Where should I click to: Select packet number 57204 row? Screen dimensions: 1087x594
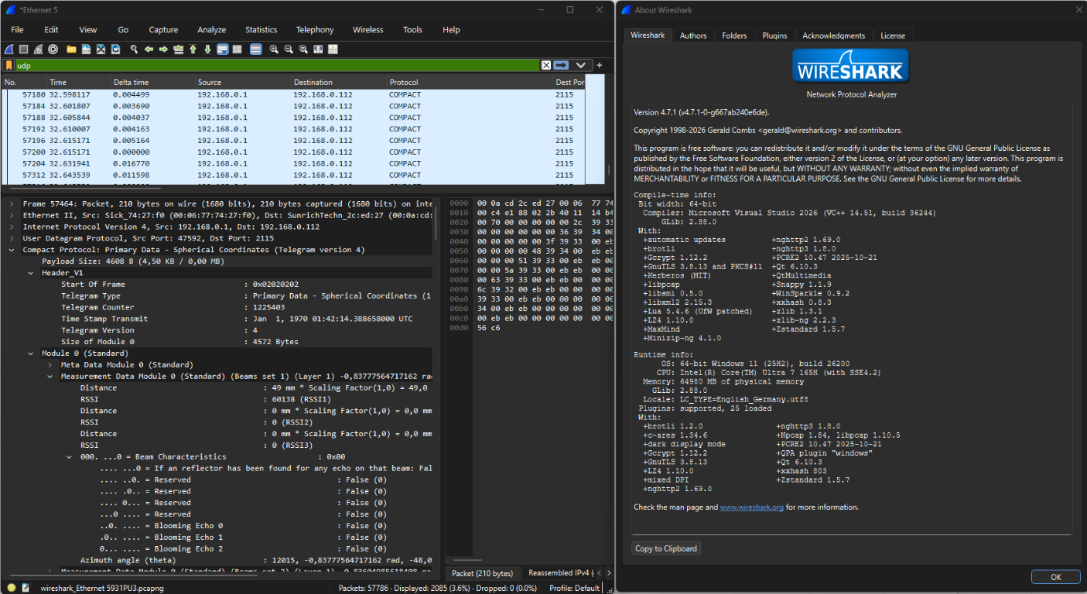[292, 164]
